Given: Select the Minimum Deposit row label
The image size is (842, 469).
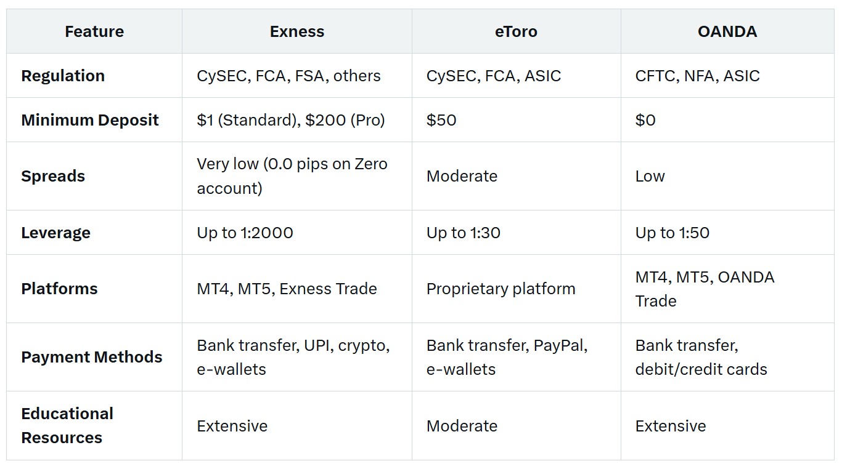Looking at the screenshot, I should (90, 120).
